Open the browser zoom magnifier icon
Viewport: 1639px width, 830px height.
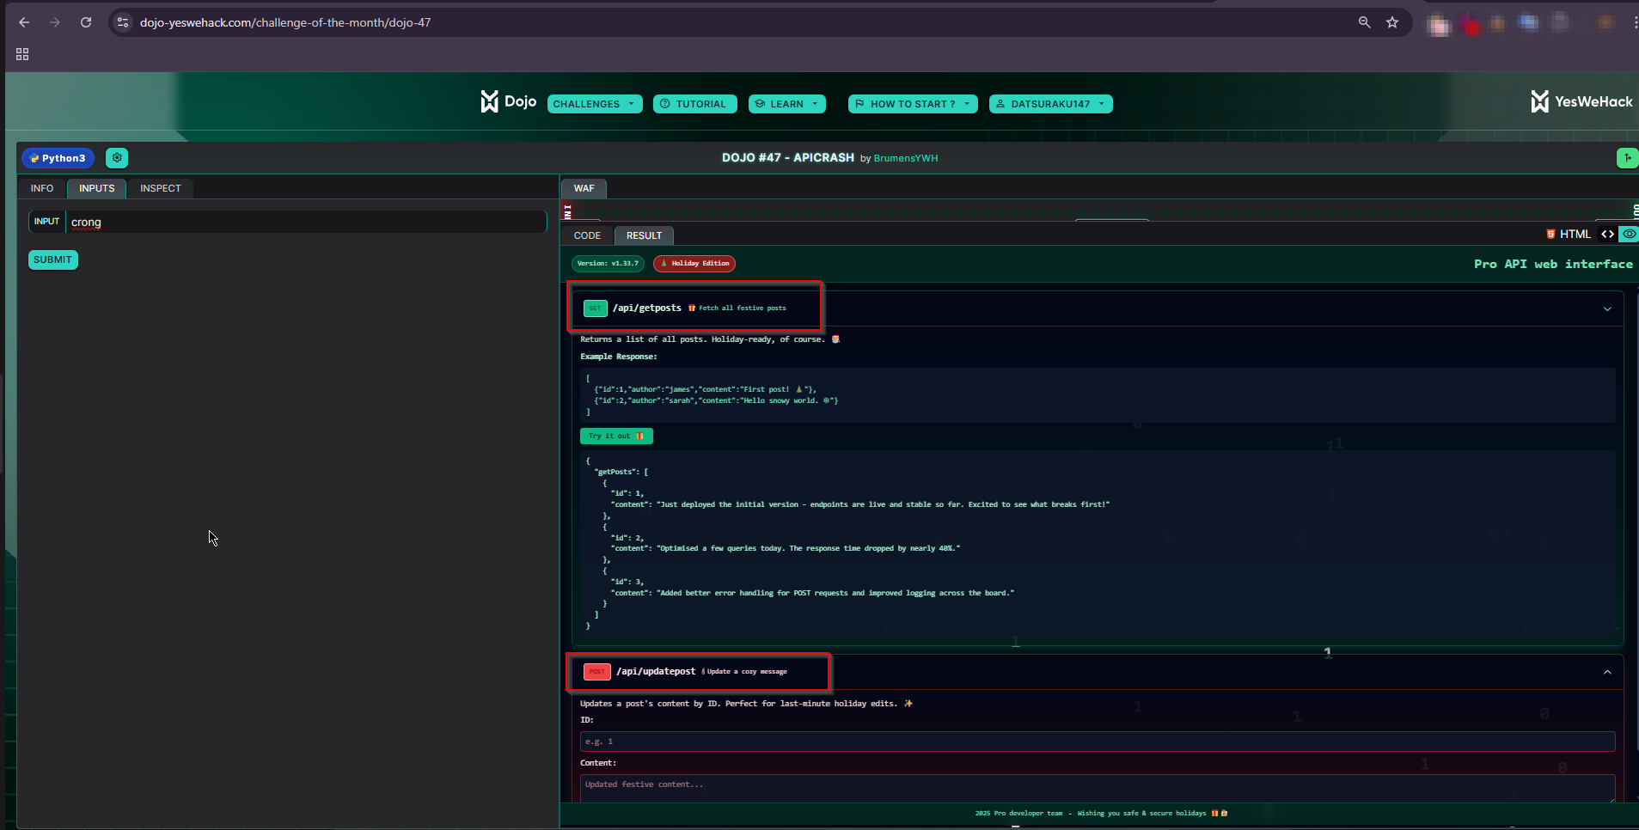[x=1364, y=22]
